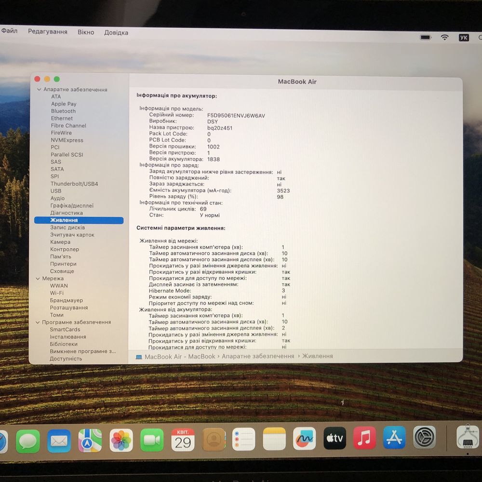Screen dimensions: 482x482
Task: Select Пам'ять in sidebar
Action: (61, 257)
